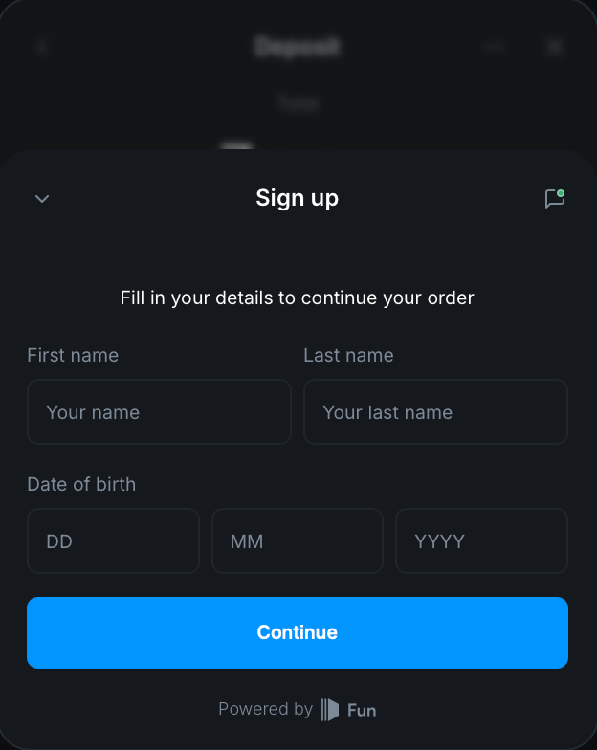Viewport: 597px width, 750px height.
Task: Select the DD day field
Action: coord(113,541)
